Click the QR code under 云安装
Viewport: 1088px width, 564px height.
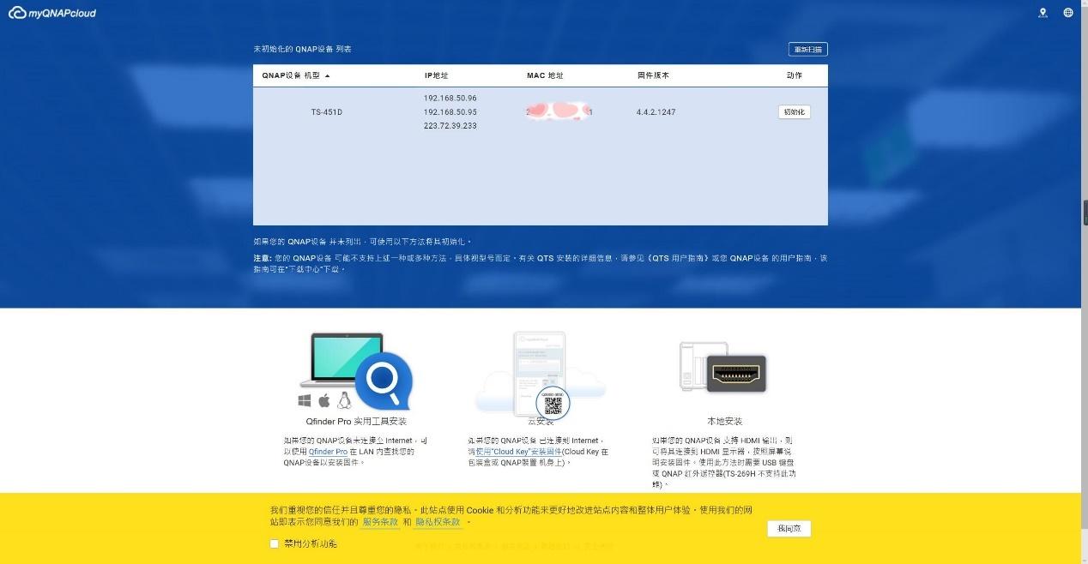click(x=554, y=402)
